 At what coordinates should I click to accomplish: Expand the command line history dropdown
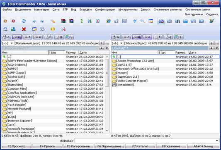217,140
